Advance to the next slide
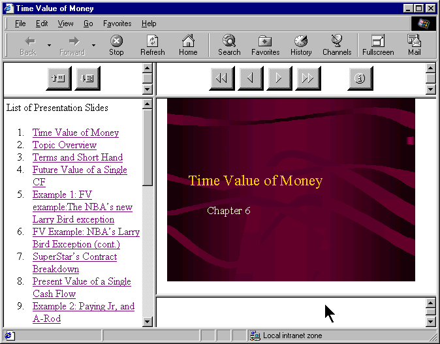Screen dimensions: 440x344 (x=279, y=78)
